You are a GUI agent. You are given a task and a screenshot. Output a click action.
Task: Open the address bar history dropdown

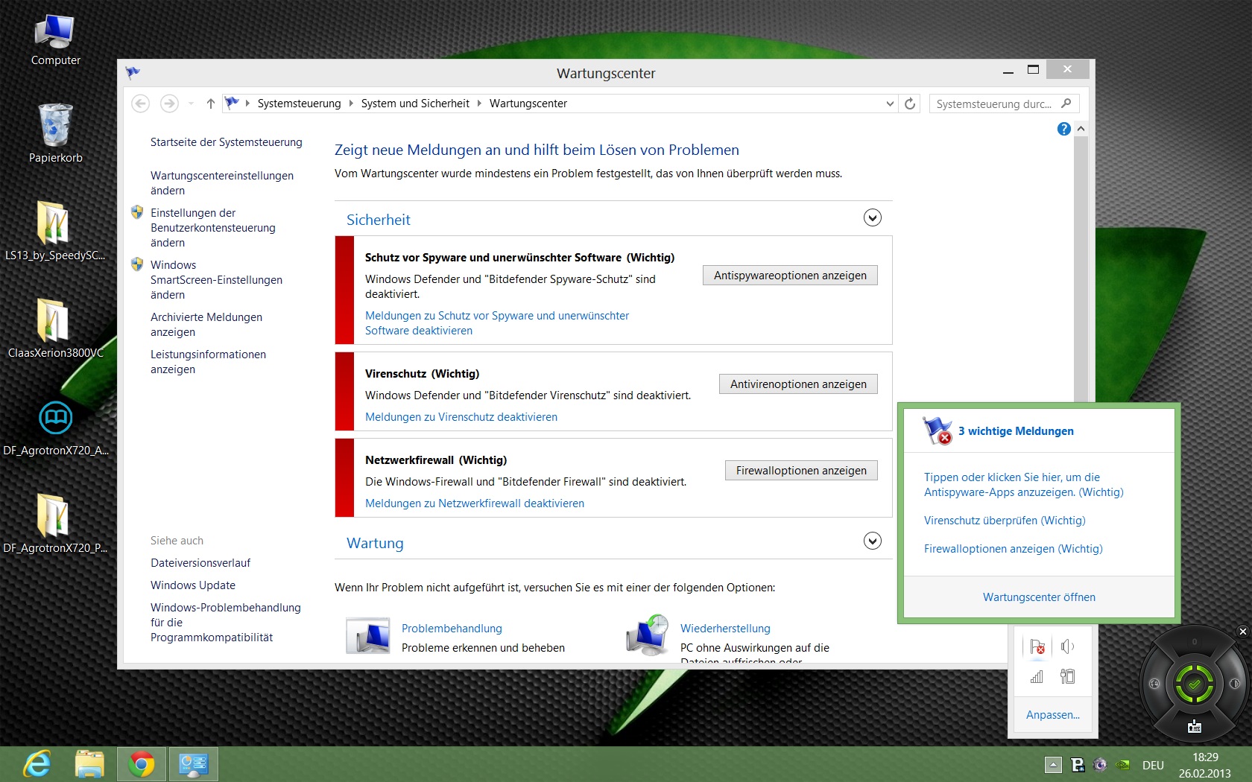click(x=890, y=104)
